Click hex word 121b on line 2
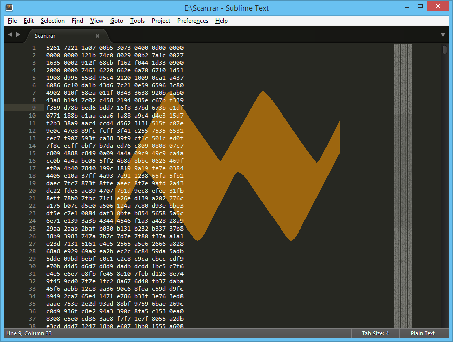Viewport: 453px width, 342px height. tap(88, 55)
